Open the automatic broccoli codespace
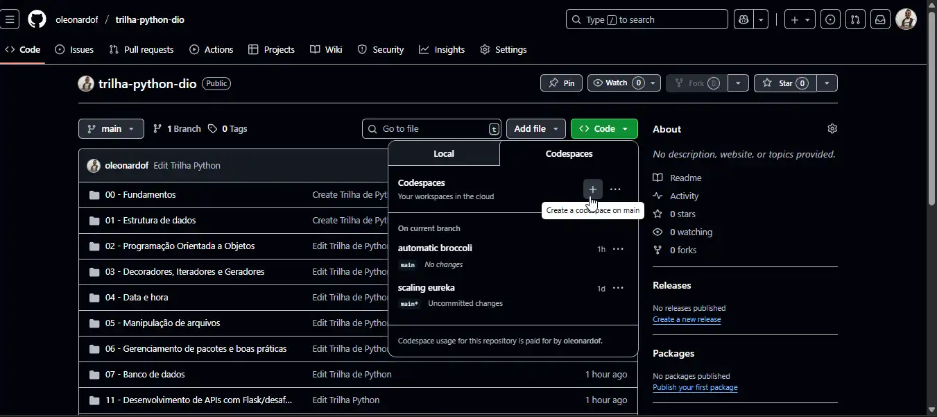 435,248
